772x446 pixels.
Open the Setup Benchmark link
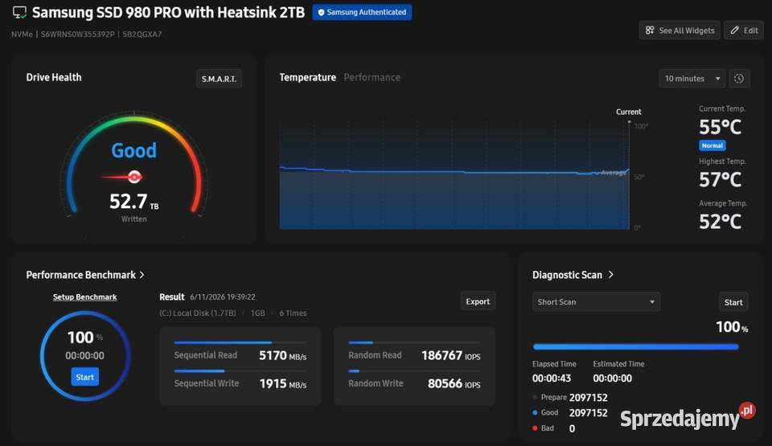84,297
